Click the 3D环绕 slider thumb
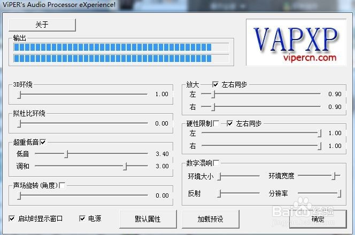The height and width of the screenshot is (235, 355). (19, 95)
